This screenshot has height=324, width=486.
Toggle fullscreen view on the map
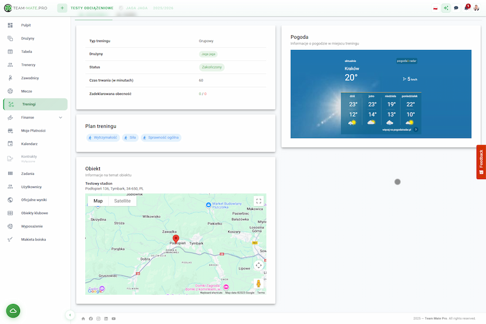(258, 201)
